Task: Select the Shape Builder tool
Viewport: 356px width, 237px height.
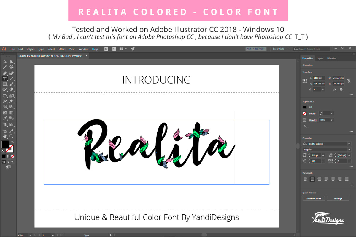Action: [x=5, y=106]
